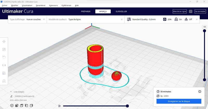Expand the print settings panel chevron

[197, 19]
